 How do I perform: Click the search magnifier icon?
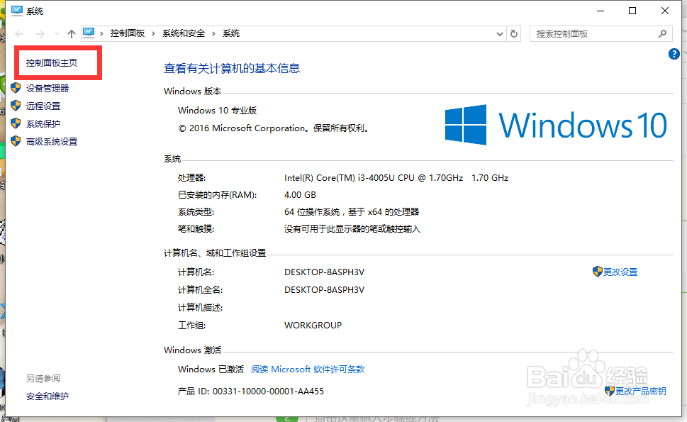point(662,34)
